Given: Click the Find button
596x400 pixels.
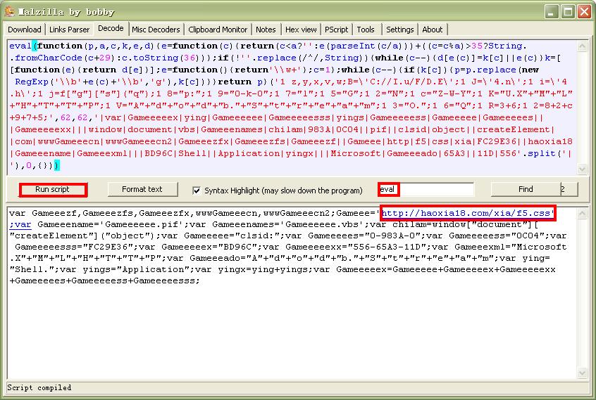Looking at the screenshot, I should point(526,189).
